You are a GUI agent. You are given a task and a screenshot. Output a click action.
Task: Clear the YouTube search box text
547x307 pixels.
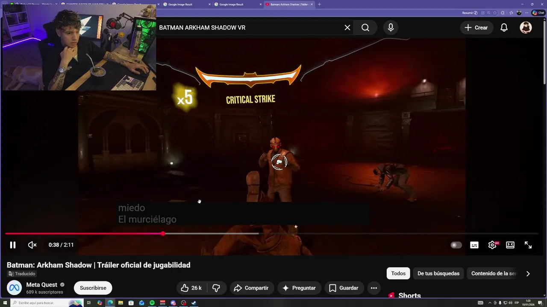point(347,27)
